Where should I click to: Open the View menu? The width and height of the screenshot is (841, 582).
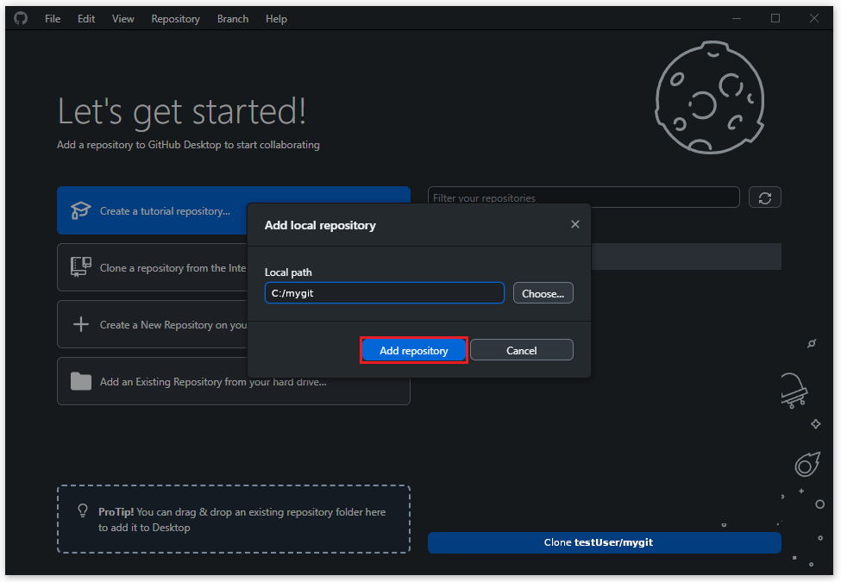tap(122, 18)
